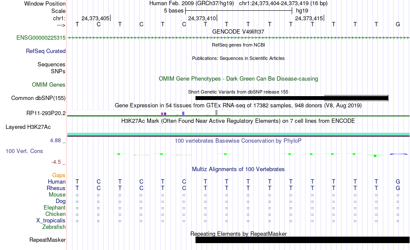Screen dimensions: 410x250
Task: Click the black RepeatMasker repeat element bar
Action: tap(303, 240)
